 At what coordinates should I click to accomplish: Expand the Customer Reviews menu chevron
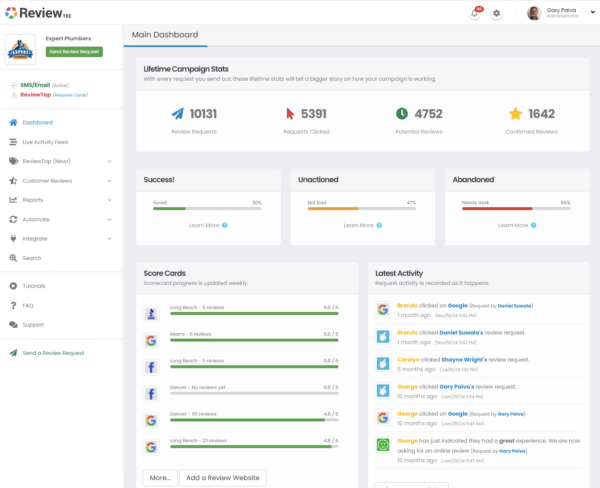[x=109, y=181]
